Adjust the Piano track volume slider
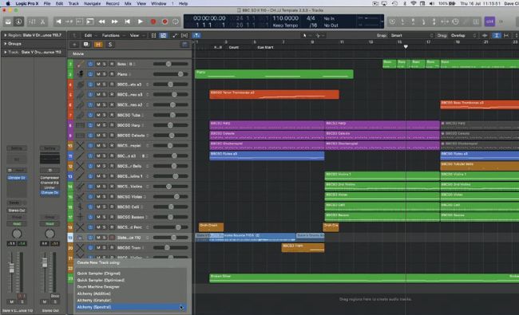Image resolution: width=519 pixels, height=315 pixels. pos(170,74)
